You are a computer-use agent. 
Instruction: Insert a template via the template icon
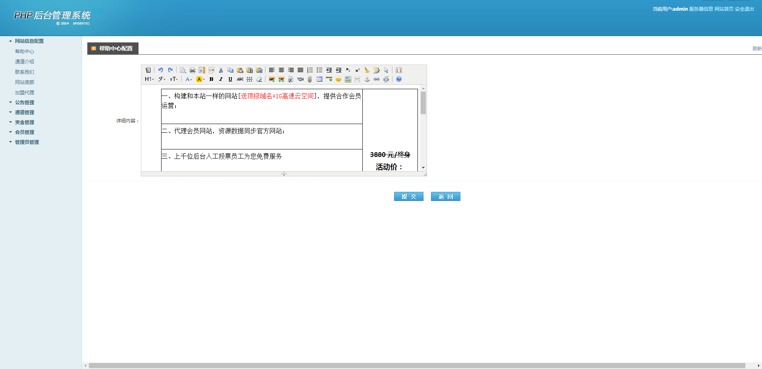click(202, 70)
